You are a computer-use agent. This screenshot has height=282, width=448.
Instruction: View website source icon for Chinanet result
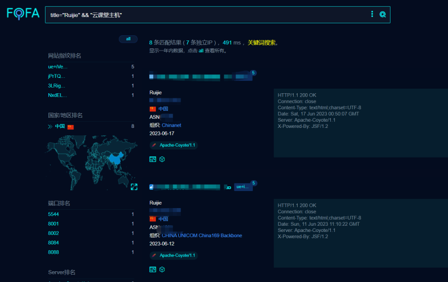coord(153,159)
